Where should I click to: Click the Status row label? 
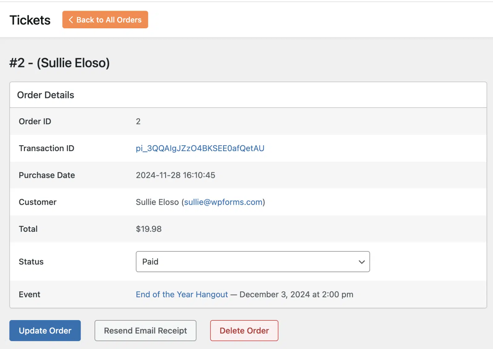tap(31, 262)
